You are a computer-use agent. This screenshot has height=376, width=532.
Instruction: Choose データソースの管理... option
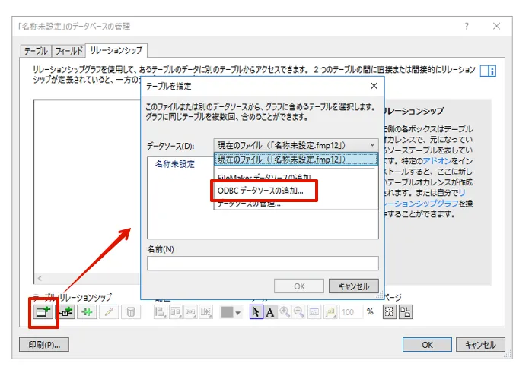click(250, 204)
